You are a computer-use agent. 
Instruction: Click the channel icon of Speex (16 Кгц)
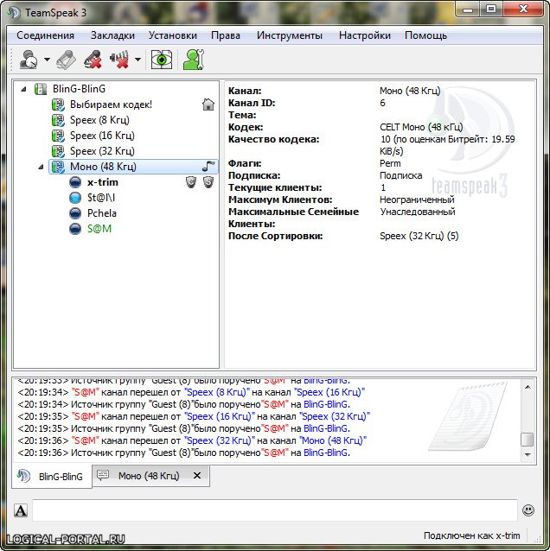(58, 136)
